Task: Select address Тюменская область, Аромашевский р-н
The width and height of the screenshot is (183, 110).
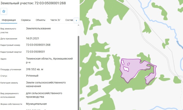Action: [x=49, y=60]
